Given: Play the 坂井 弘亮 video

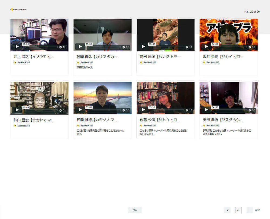Looking at the screenshot, I should tap(206, 47).
